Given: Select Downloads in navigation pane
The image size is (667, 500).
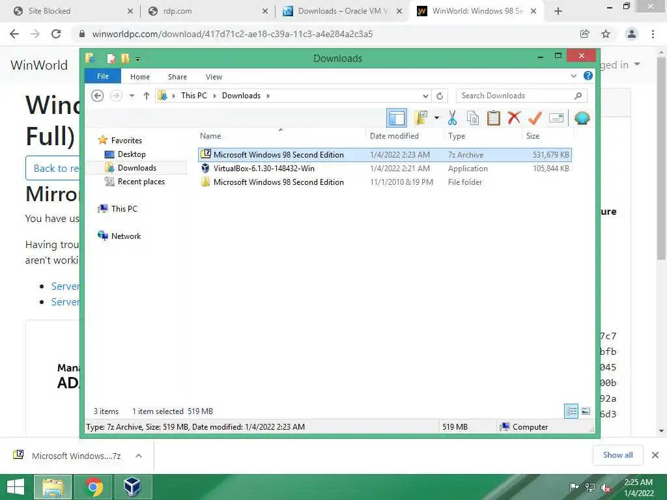Looking at the screenshot, I should (137, 168).
